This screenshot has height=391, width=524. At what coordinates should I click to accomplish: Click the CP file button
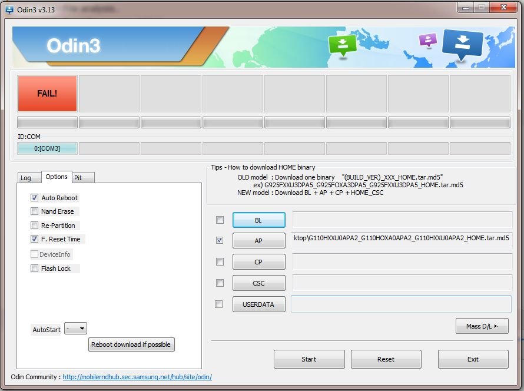(x=259, y=262)
